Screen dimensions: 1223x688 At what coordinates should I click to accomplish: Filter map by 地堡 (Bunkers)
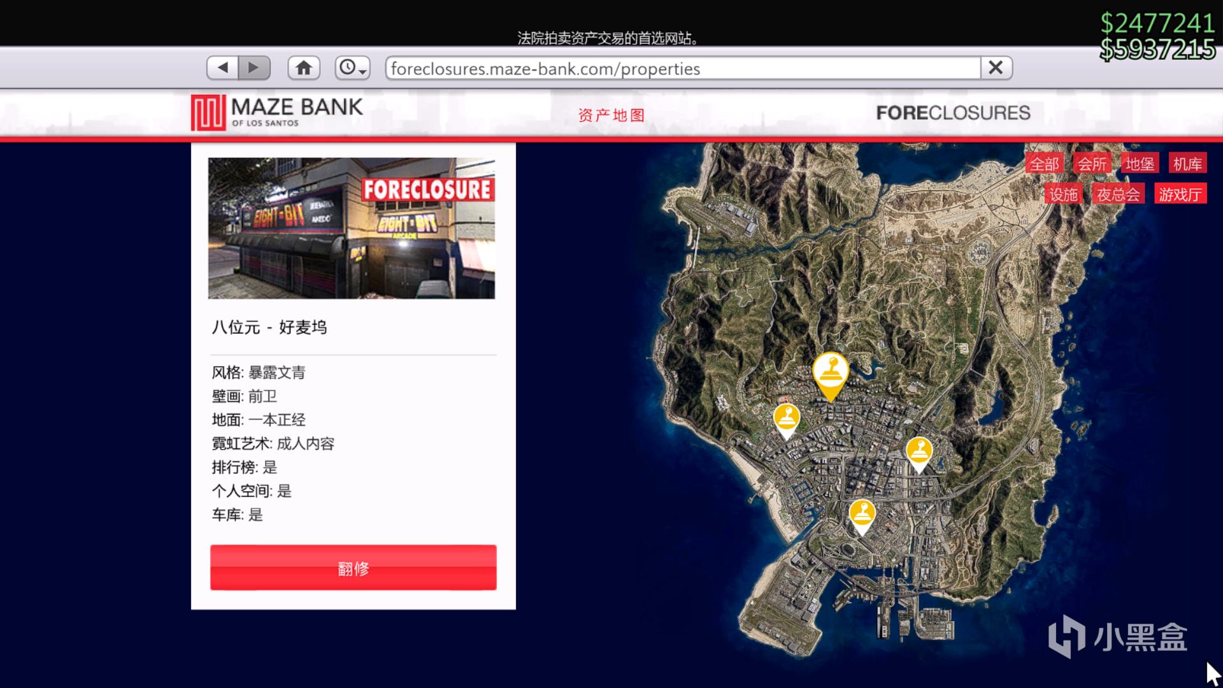[x=1140, y=164]
